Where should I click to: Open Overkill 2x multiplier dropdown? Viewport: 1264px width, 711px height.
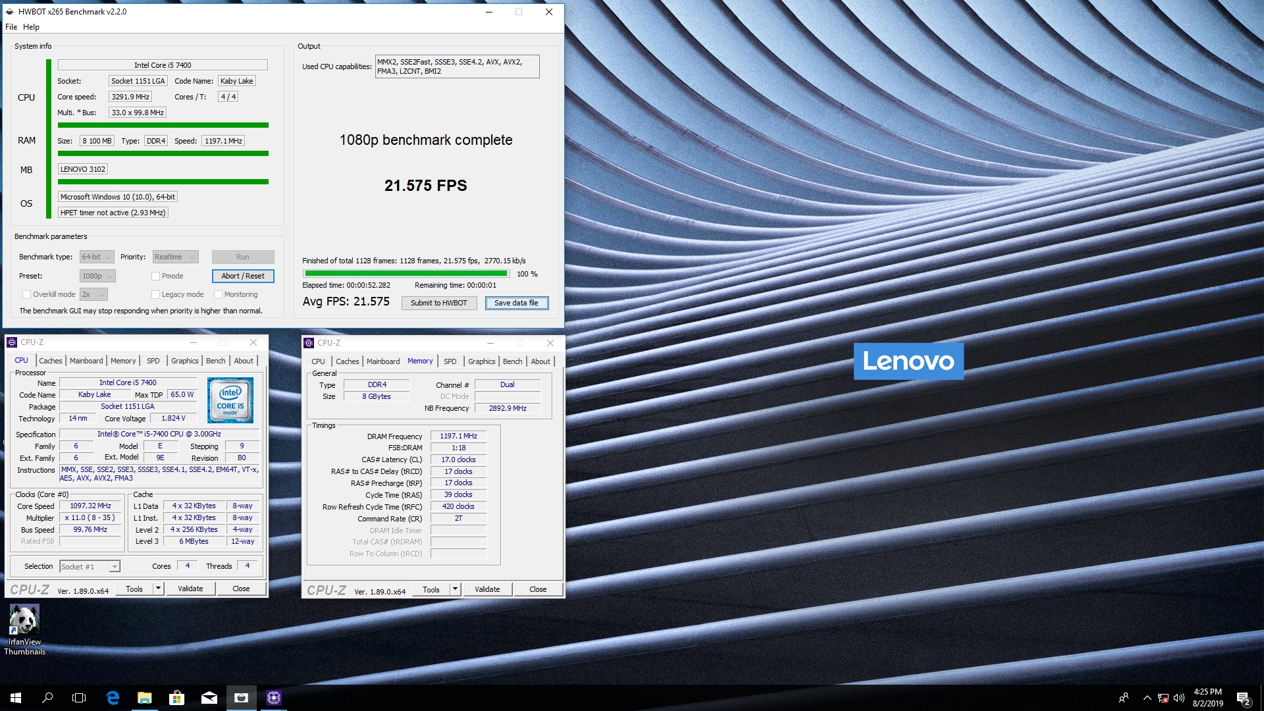[x=93, y=294]
